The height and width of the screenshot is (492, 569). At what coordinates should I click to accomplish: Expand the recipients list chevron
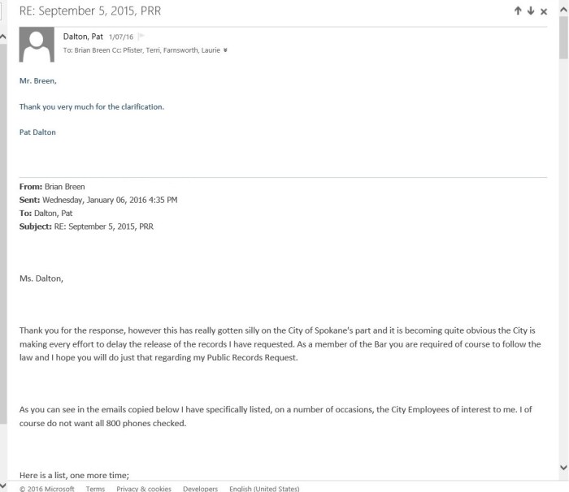pos(225,50)
